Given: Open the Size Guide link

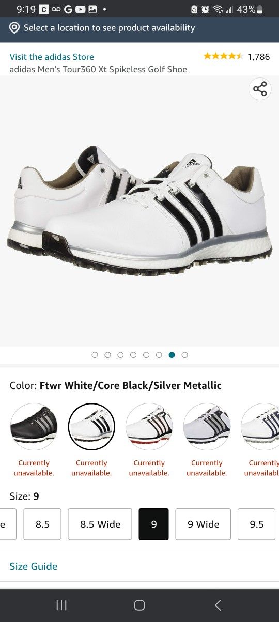Looking at the screenshot, I should pos(34,566).
